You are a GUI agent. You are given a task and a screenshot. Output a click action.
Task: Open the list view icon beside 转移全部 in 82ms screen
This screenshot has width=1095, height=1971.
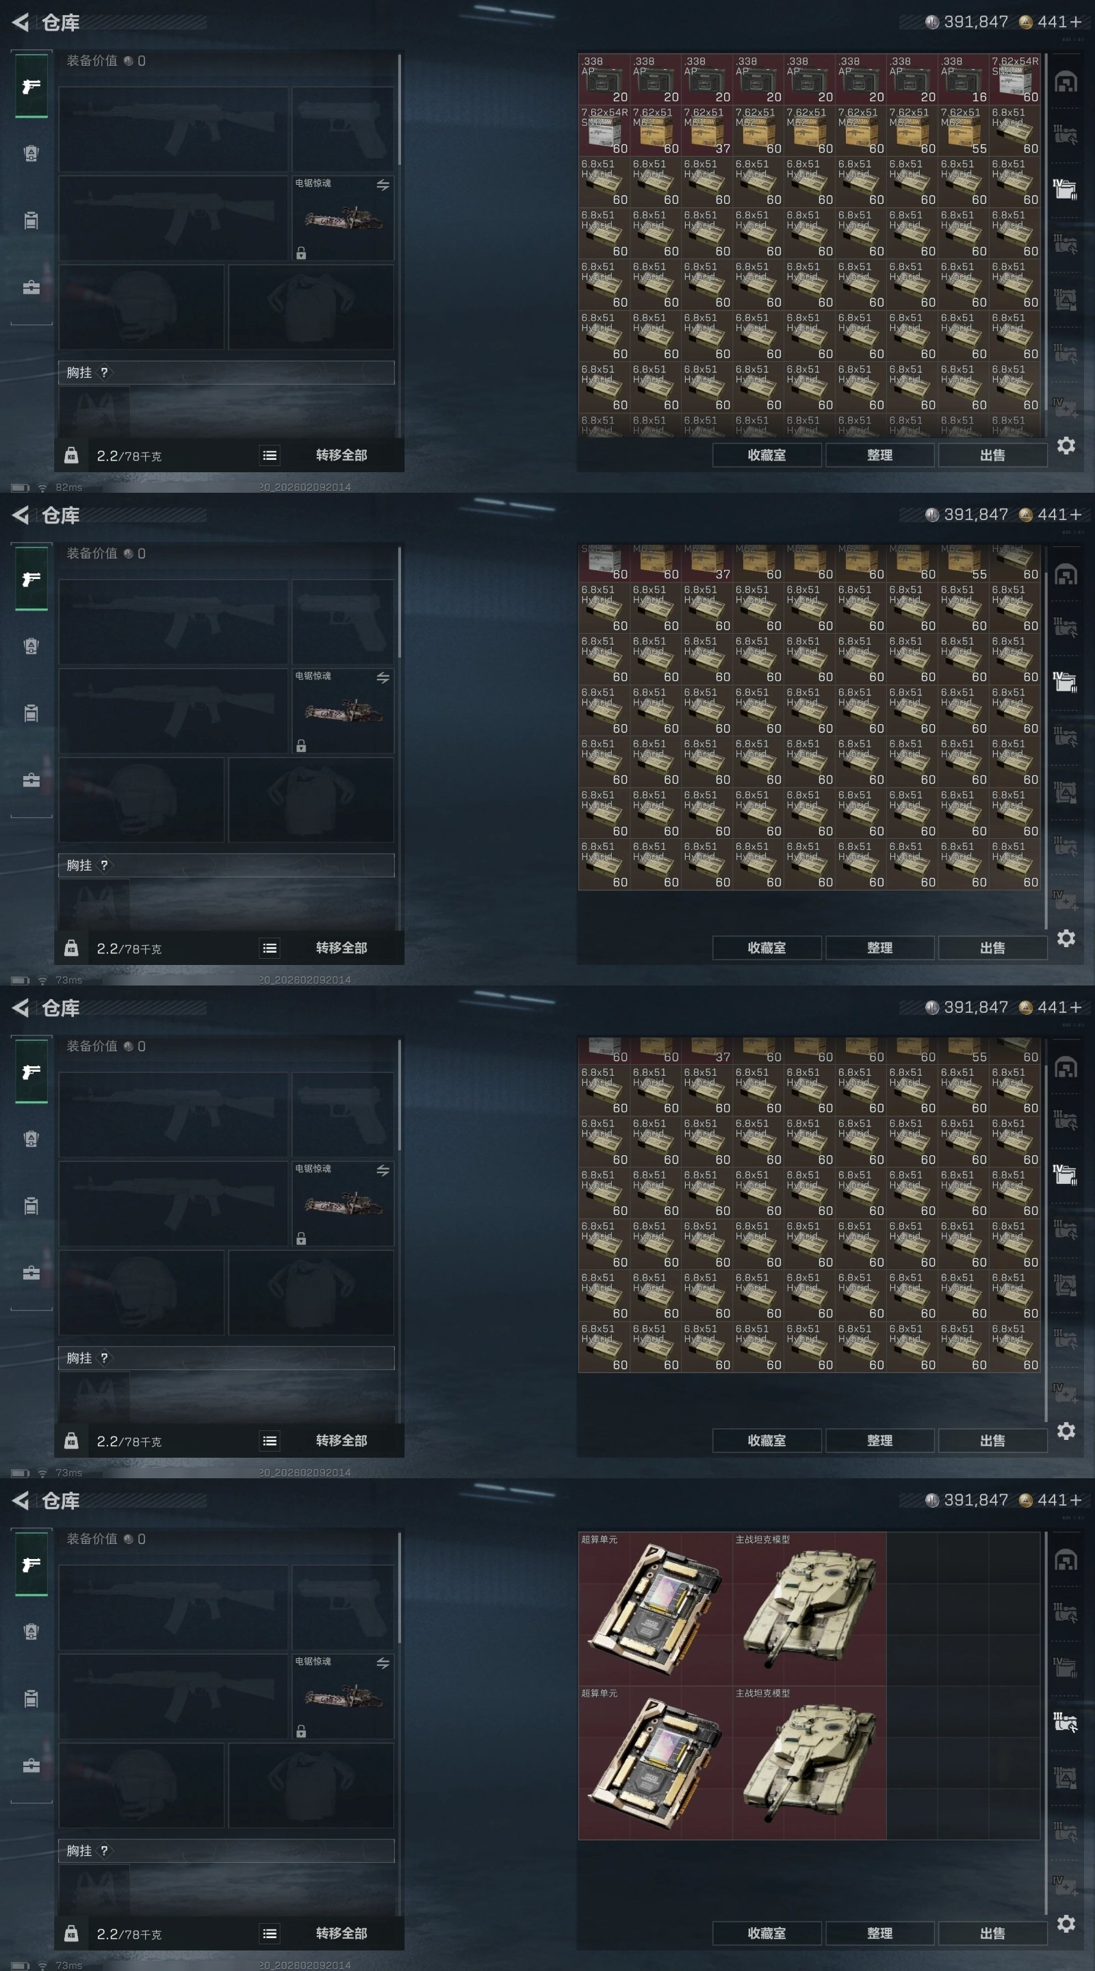point(270,455)
